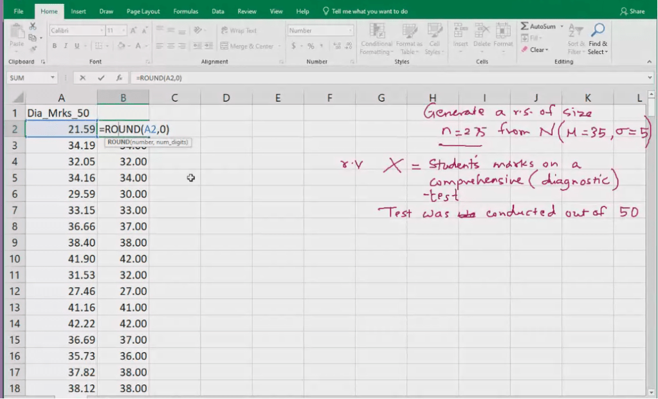Expand the Name Box dropdown showing SUM
The image size is (658, 399).
coord(53,78)
